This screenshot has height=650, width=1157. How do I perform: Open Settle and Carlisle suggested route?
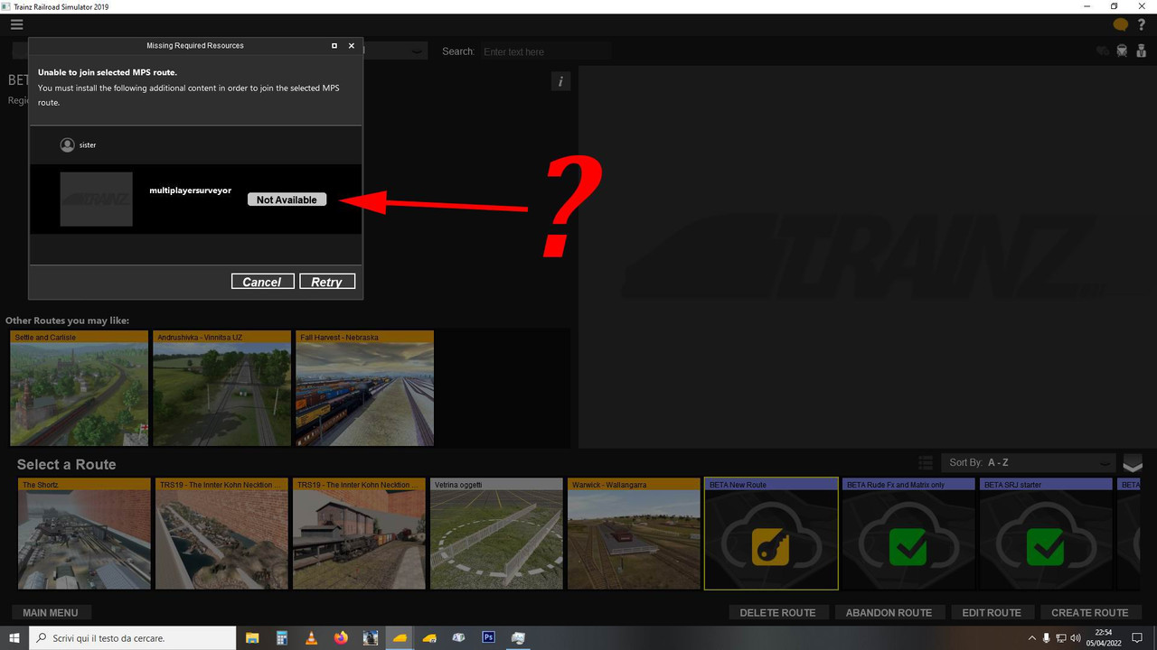point(79,388)
